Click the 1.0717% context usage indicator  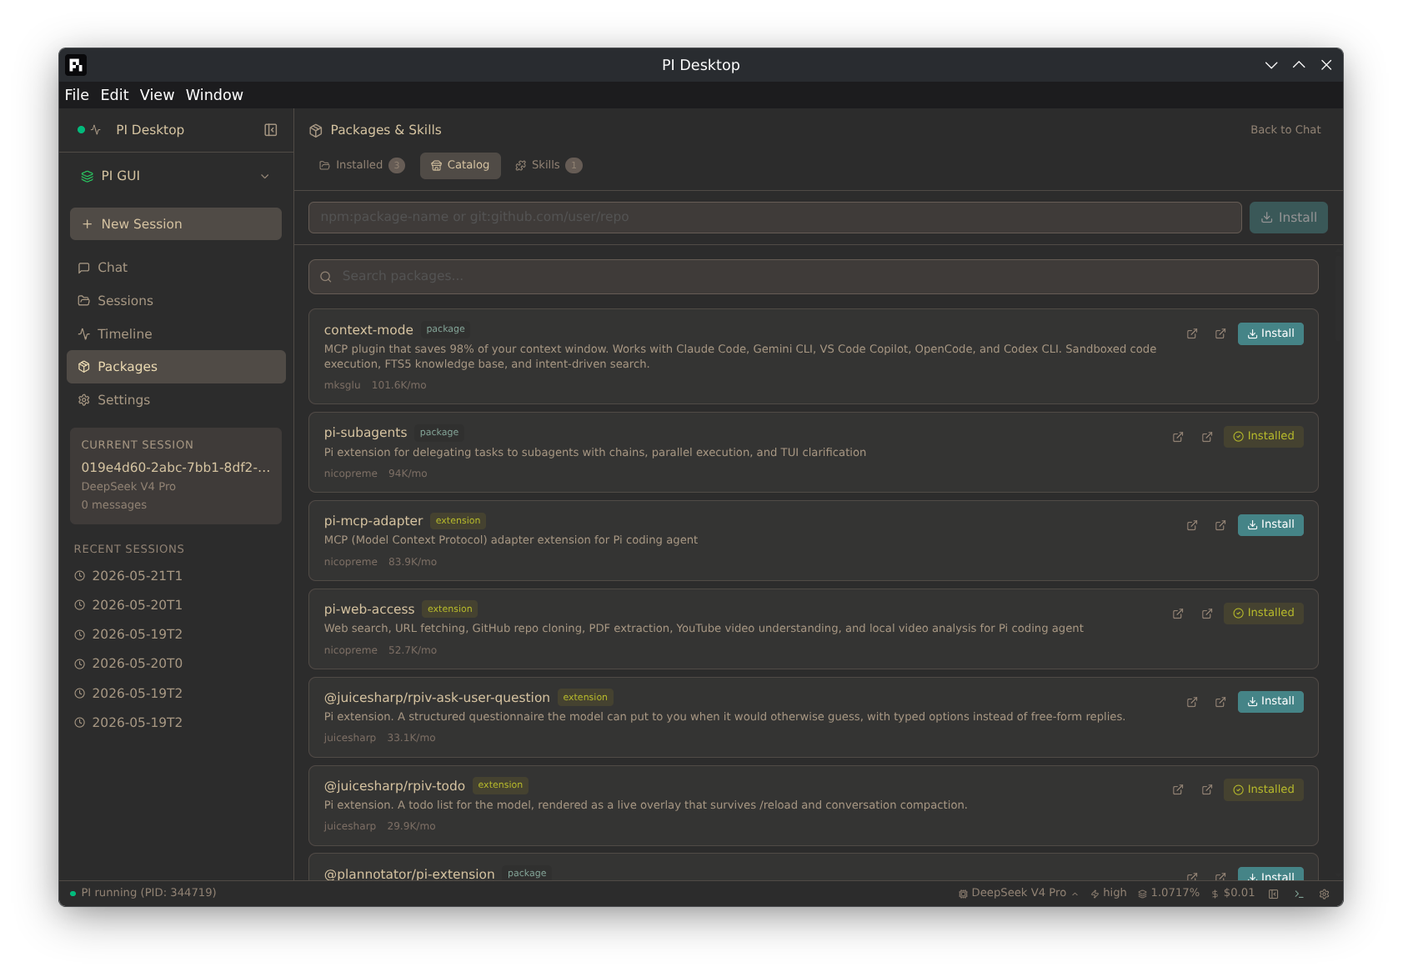coord(1169,893)
